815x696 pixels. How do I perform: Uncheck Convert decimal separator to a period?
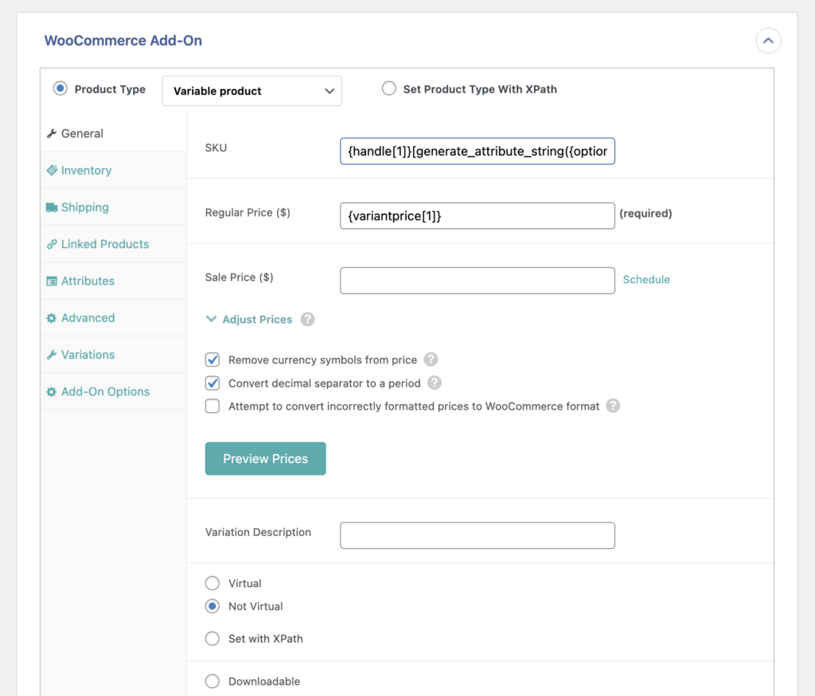click(213, 383)
